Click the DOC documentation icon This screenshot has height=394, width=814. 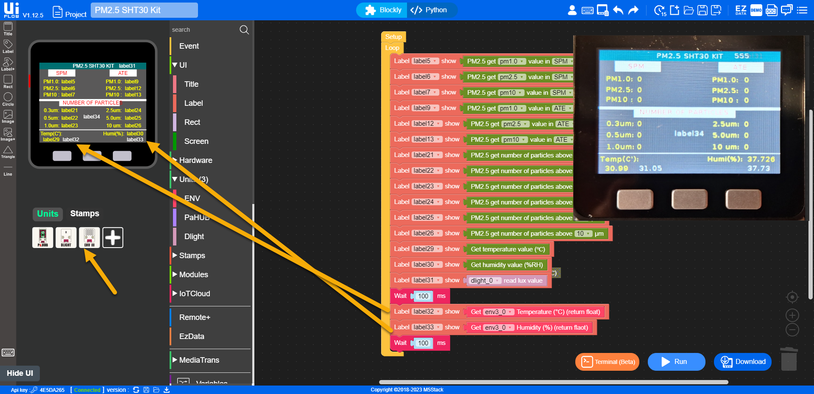pos(771,10)
